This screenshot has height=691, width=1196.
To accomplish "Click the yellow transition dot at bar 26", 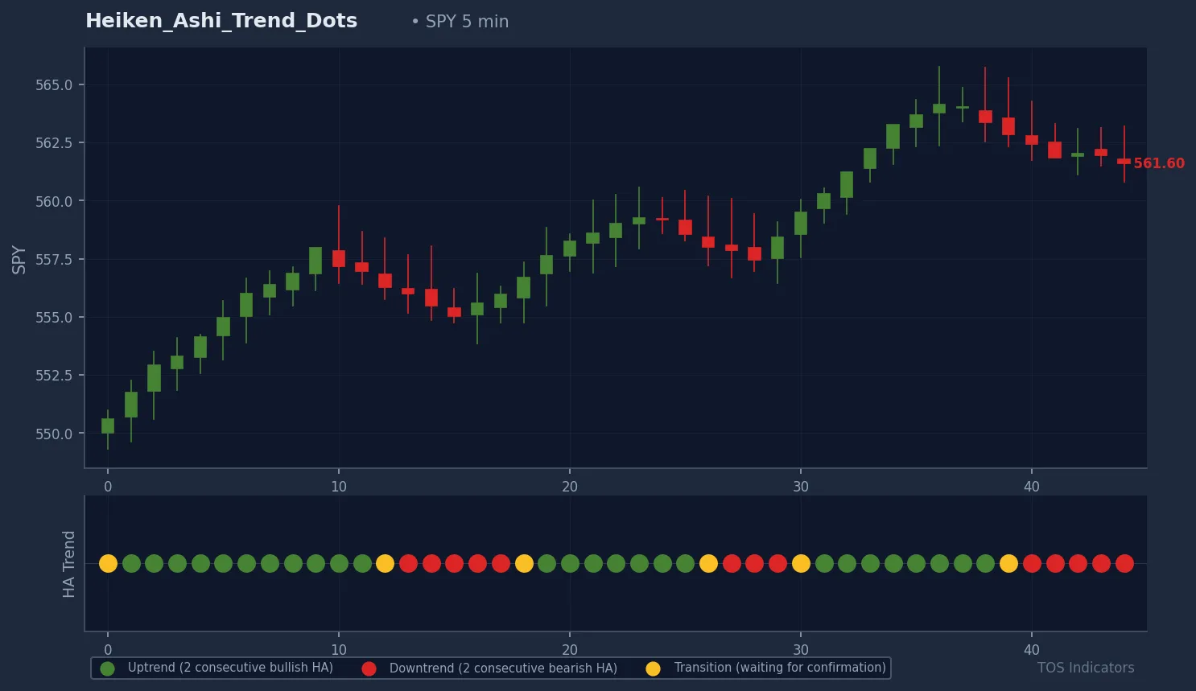I will click(x=708, y=563).
